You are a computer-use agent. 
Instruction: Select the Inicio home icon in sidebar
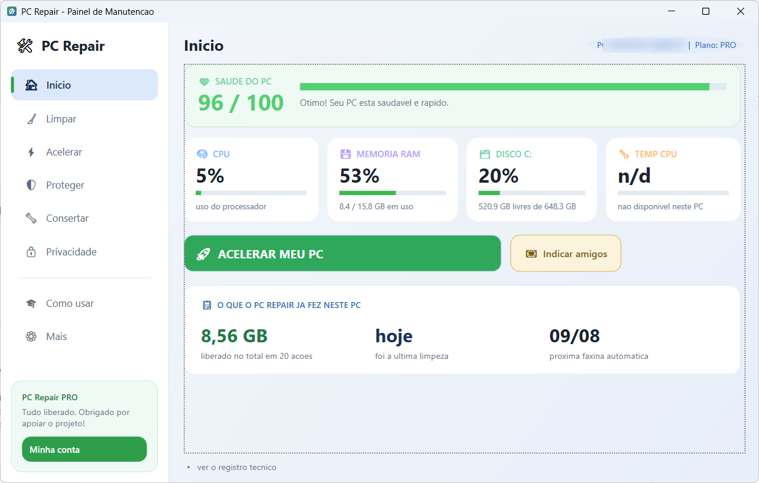click(31, 85)
